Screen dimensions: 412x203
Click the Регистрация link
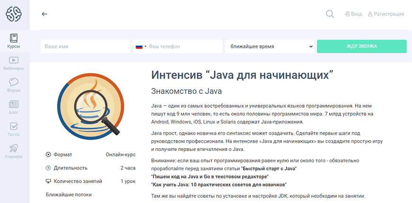pyautogui.click(x=385, y=14)
